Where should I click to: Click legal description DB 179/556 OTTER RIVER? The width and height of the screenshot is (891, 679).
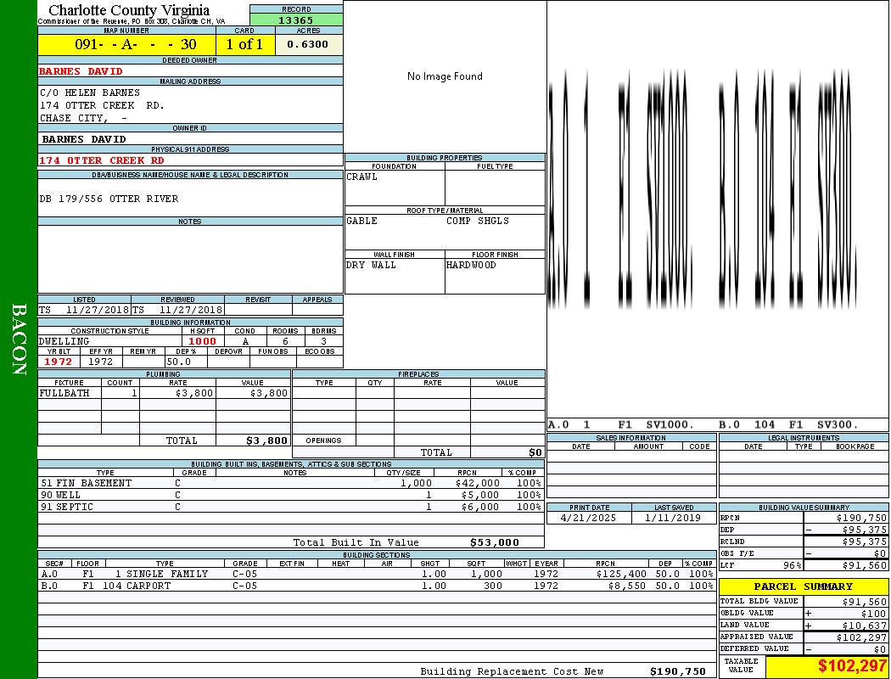coord(109,199)
